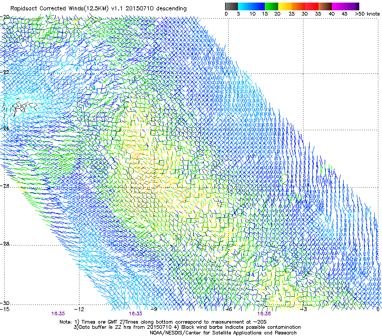This screenshot has width=382, height=336.
Task: Click "Black wind barbs indicate possible contamination" note
Action: point(241,327)
